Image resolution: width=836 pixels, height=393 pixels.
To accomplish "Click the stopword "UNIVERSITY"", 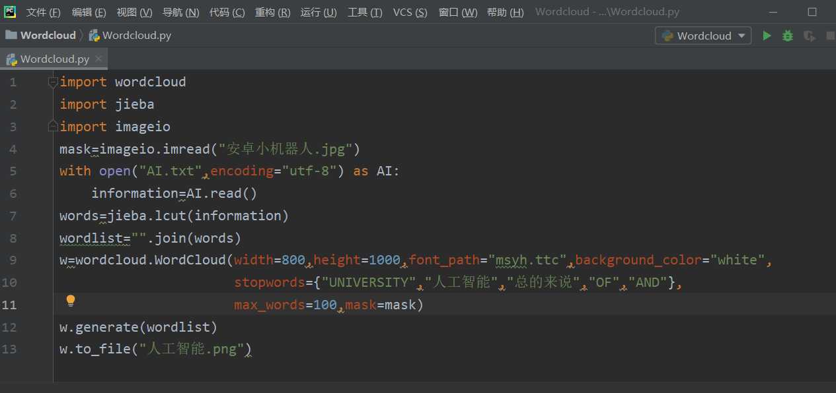I will coord(369,283).
